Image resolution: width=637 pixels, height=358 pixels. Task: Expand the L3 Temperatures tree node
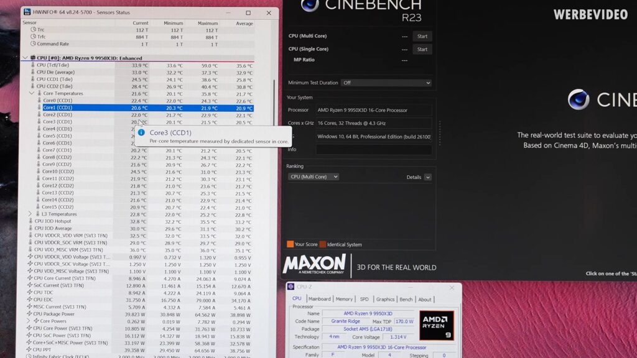[30, 214]
